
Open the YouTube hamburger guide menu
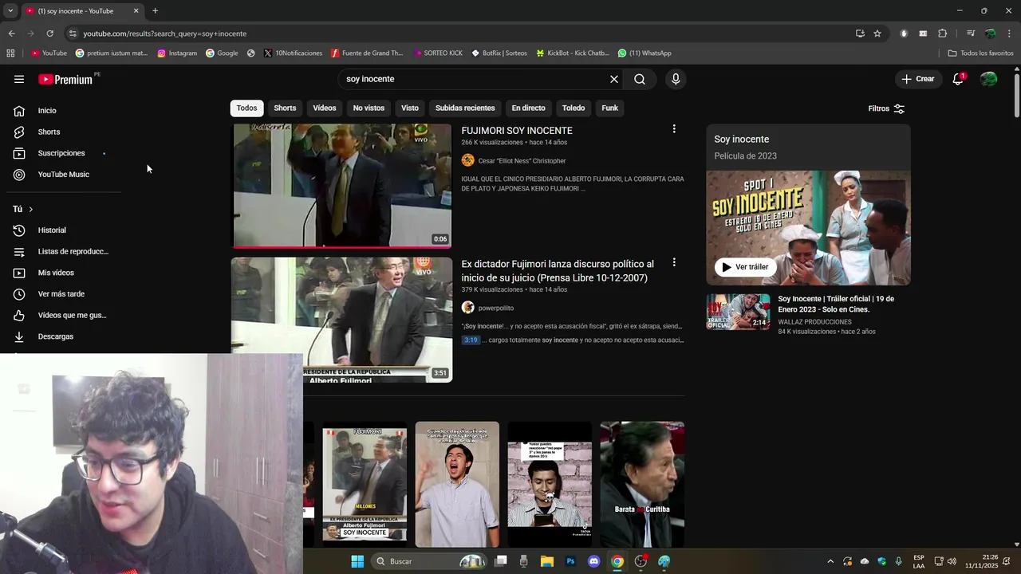tap(19, 79)
